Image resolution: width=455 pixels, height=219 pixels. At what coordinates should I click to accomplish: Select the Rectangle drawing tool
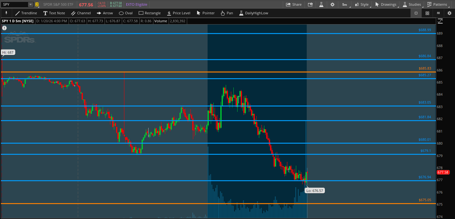point(149,13)
